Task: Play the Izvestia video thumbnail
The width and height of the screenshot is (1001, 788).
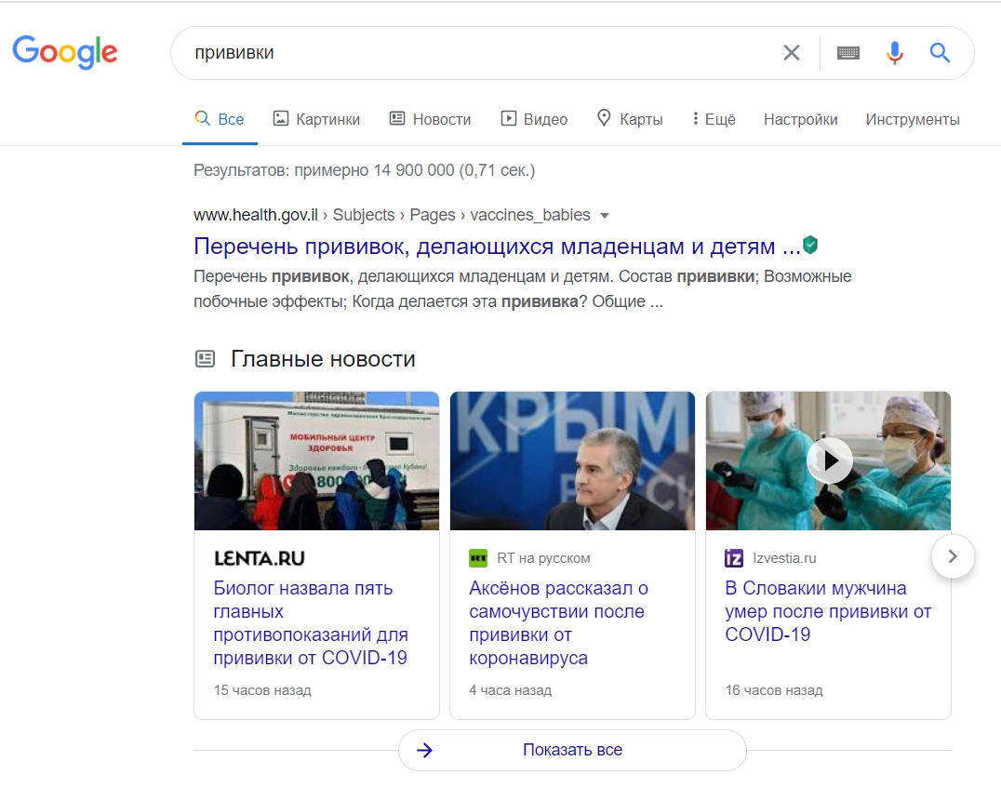Action: (x=828, y=461)
